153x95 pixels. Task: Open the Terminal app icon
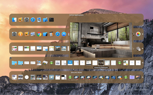(52, 20)
